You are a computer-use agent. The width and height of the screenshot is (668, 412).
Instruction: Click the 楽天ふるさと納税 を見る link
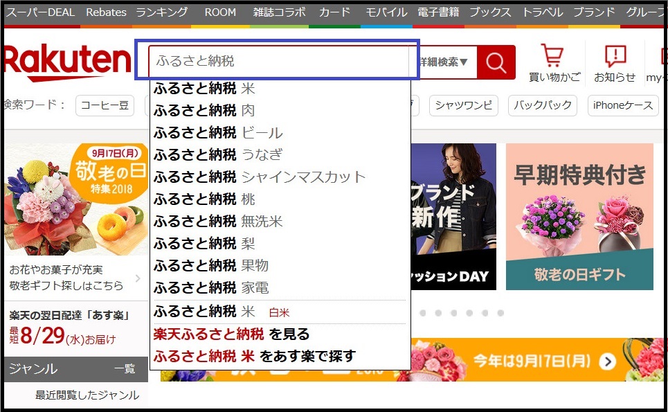231,334
